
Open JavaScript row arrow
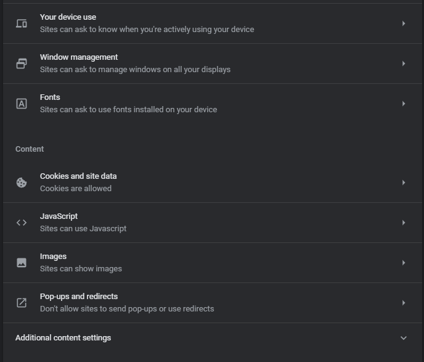[x=404, y=223]
